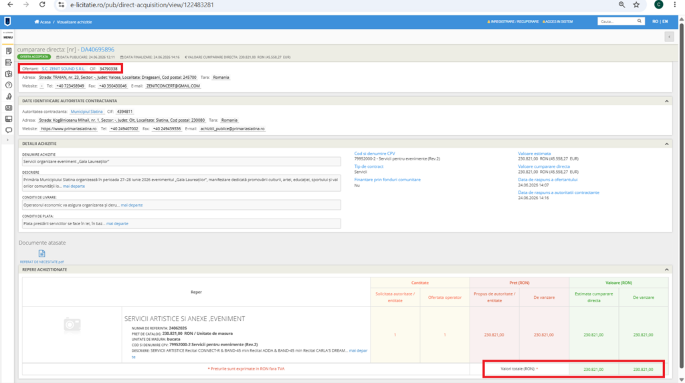Click the Cauta search field
The height and width of the screenshot is (383, 685).
pos(617,21)
